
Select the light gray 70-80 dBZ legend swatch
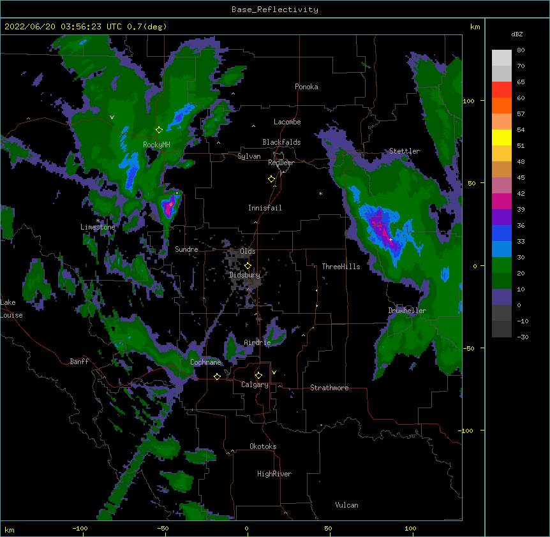pyautogui.click(x=502, y=58)
